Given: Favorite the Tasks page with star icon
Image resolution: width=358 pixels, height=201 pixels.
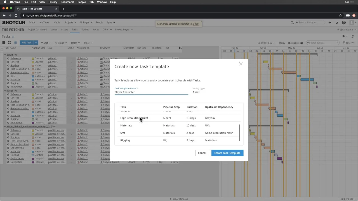Looking at the screenshot, I should (13, 37).
